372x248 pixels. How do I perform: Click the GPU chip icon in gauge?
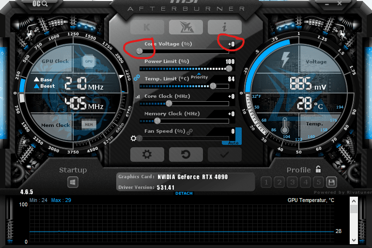(89, 61)
